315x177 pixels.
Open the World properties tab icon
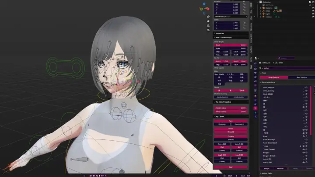point(255,86)
